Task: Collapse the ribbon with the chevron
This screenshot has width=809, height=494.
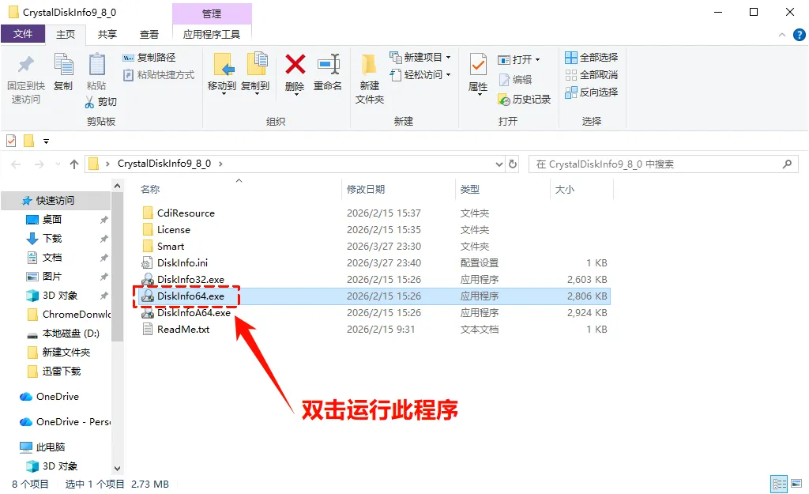Action: 782,35
